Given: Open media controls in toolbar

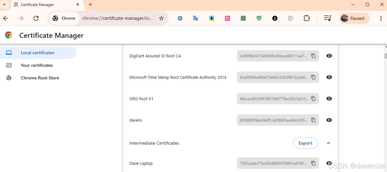Looking at the screenshot, I should 328,18.
